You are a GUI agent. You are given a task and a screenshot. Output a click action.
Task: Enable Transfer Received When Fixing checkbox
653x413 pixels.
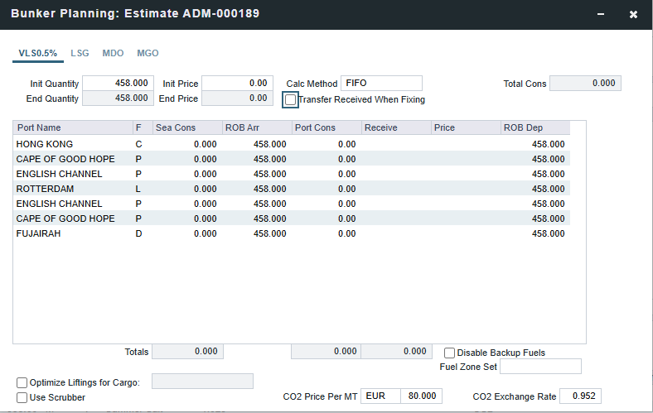click(291, 99)
